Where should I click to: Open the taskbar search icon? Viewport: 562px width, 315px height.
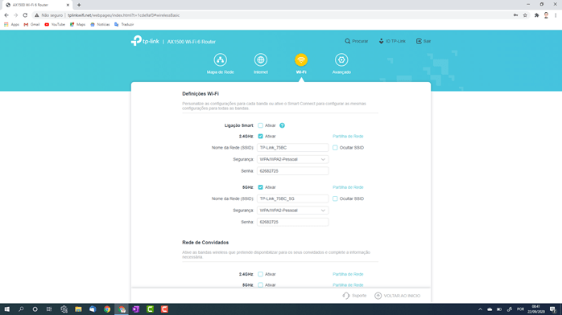(21, 309)
